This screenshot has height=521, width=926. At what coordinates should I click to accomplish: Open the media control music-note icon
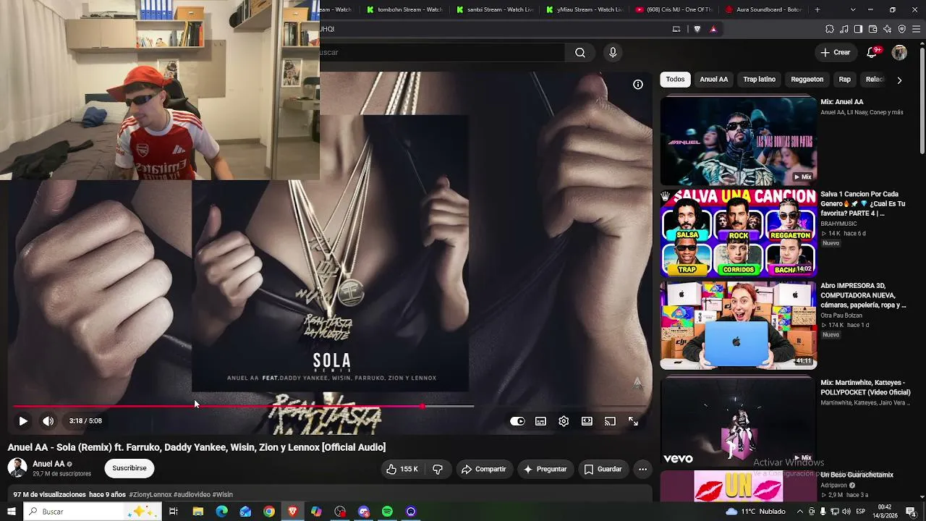[844, 29]
